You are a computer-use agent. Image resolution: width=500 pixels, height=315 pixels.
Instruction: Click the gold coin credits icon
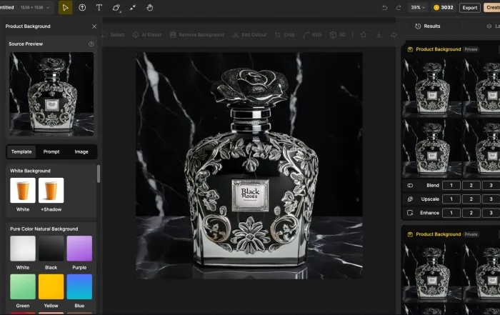[x=436, y=8]
